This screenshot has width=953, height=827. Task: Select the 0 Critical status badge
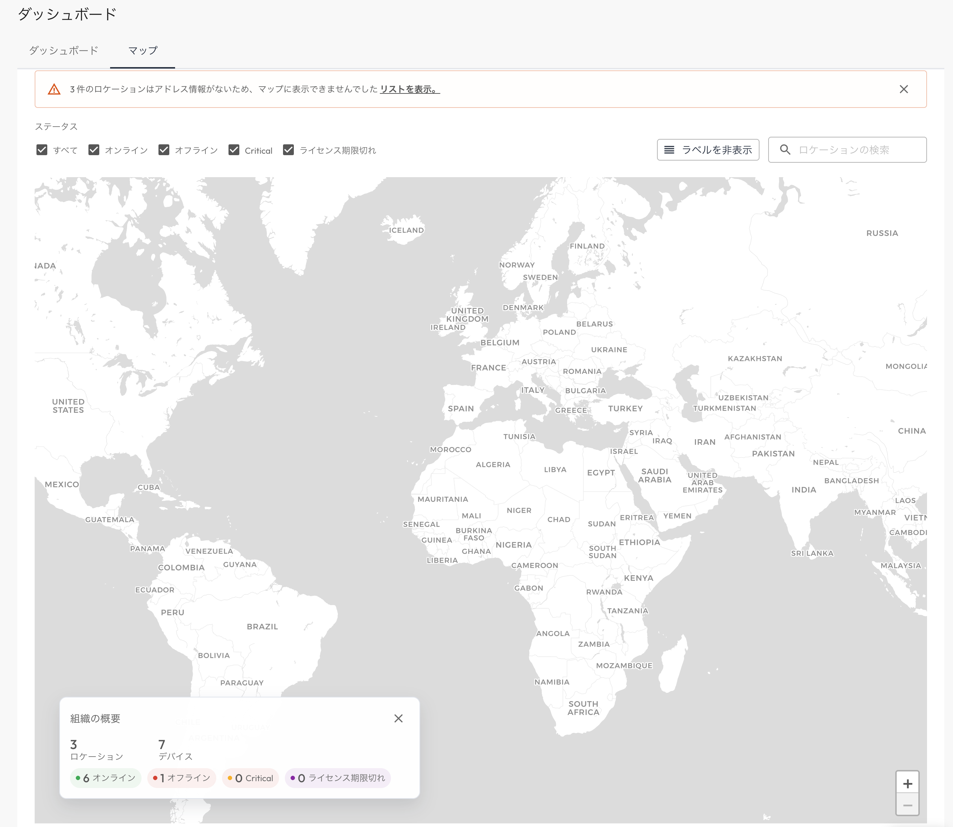coord(250,778)
